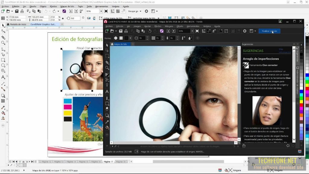This screenshot has height=174, width=309.
Task: Go to next page arrow in page navigator
Action: click(x=30, y=162)
